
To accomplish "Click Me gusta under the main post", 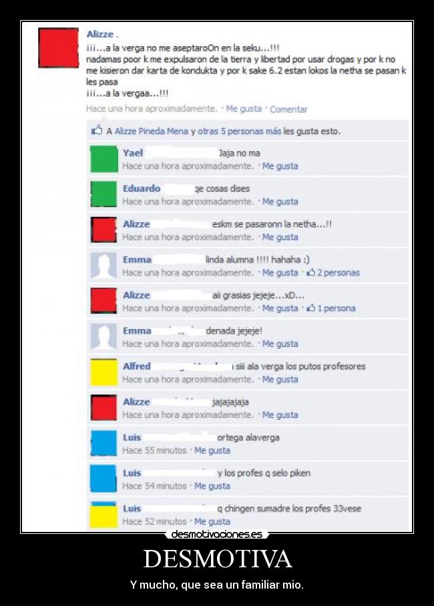I will coord(244,109).
